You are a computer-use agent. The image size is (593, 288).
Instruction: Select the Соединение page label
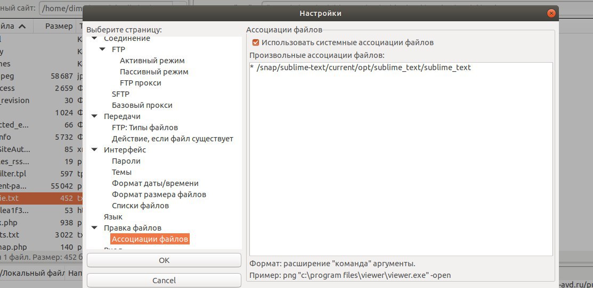[x=127, y=38]
